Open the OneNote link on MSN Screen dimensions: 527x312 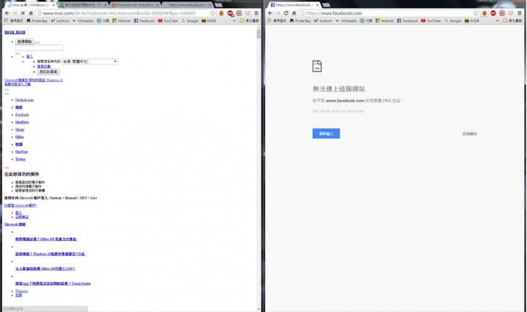click(x=21, y=152)
